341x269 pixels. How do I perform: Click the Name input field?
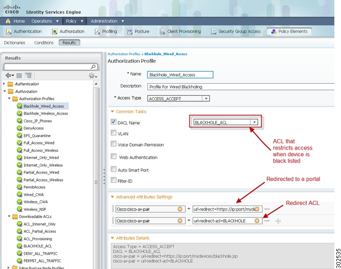(x=180, y=75)
